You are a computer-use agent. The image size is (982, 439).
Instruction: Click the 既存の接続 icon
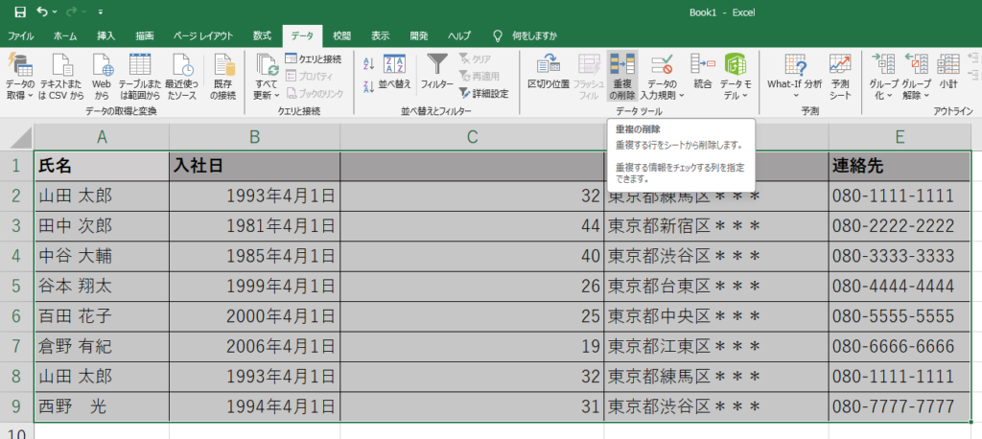(223, 65)
